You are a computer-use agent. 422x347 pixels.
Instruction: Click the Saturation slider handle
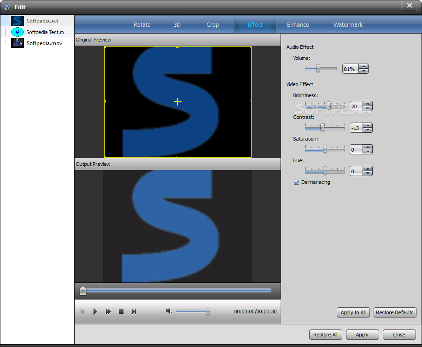click(x=325, y=149)
